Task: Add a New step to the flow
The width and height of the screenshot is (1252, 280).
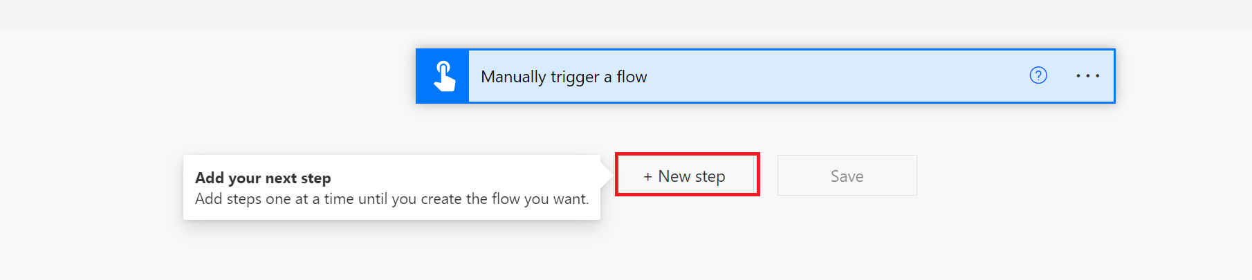Action: (685, 176)
